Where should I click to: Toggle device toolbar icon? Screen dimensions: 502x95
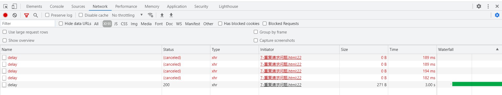click(x=14, y=6)
